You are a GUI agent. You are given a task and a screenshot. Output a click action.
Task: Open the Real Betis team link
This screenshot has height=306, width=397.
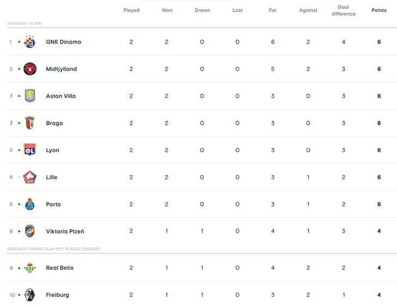point(59,268)
